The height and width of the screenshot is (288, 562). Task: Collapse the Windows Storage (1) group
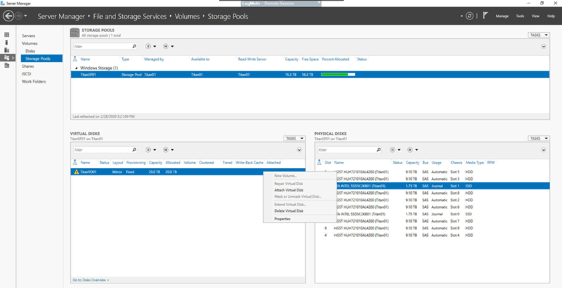(75, 68)
